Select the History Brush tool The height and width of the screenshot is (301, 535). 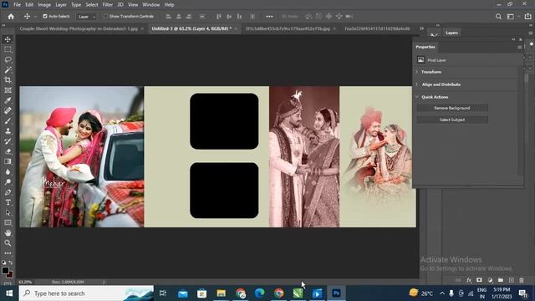tap(8, 141)
